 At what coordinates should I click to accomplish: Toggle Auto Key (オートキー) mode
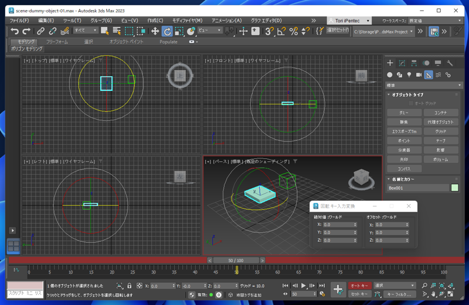tap(358, 286)
